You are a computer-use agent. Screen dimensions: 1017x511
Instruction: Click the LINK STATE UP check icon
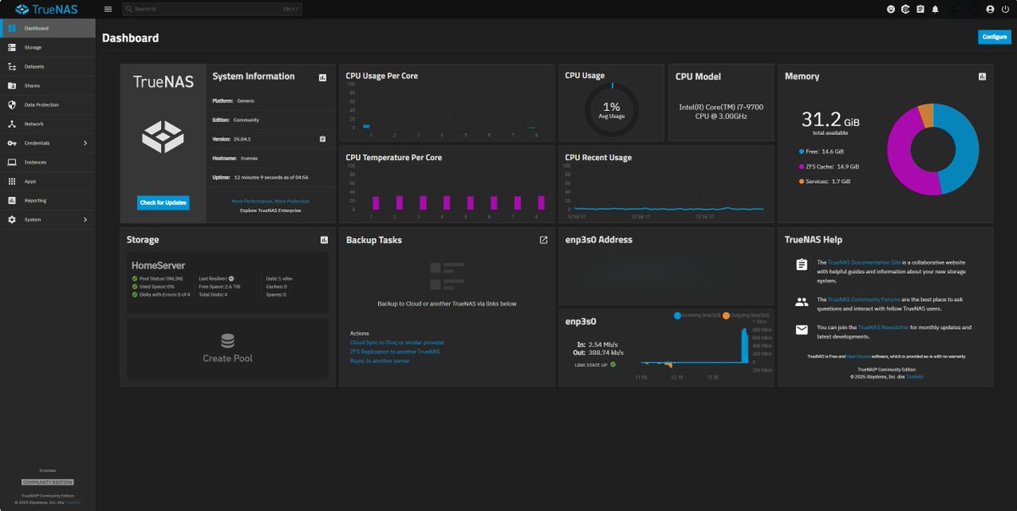pyautogui.click(x=613, y=364)
